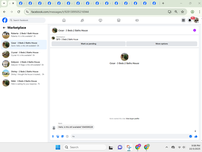Open the Watch video icon
This screenshot has height=152, width=202.
(x=100, y=21)
